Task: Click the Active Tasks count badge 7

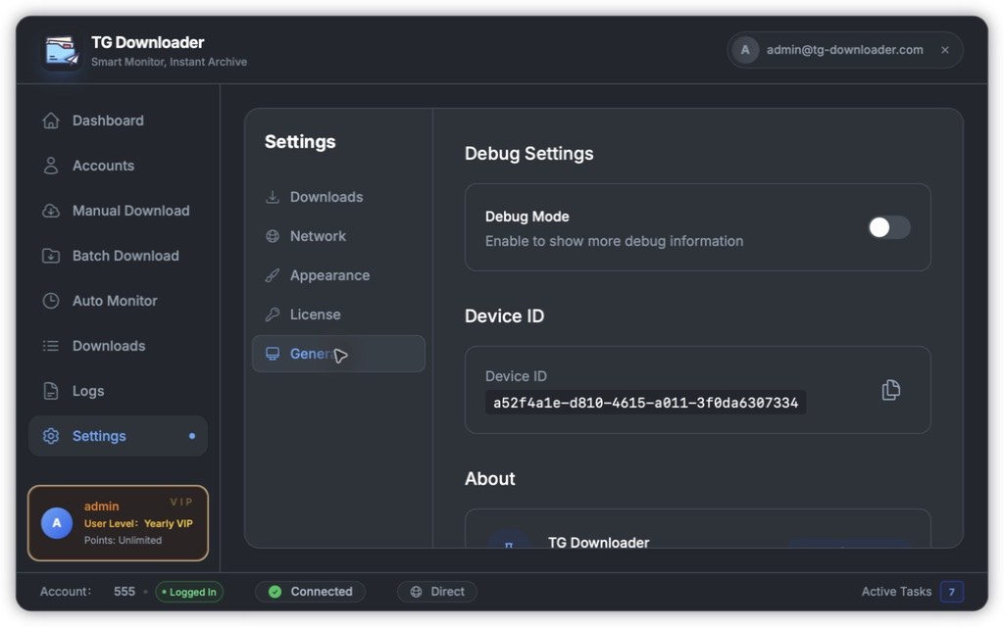Action: (x=952, y=592)
